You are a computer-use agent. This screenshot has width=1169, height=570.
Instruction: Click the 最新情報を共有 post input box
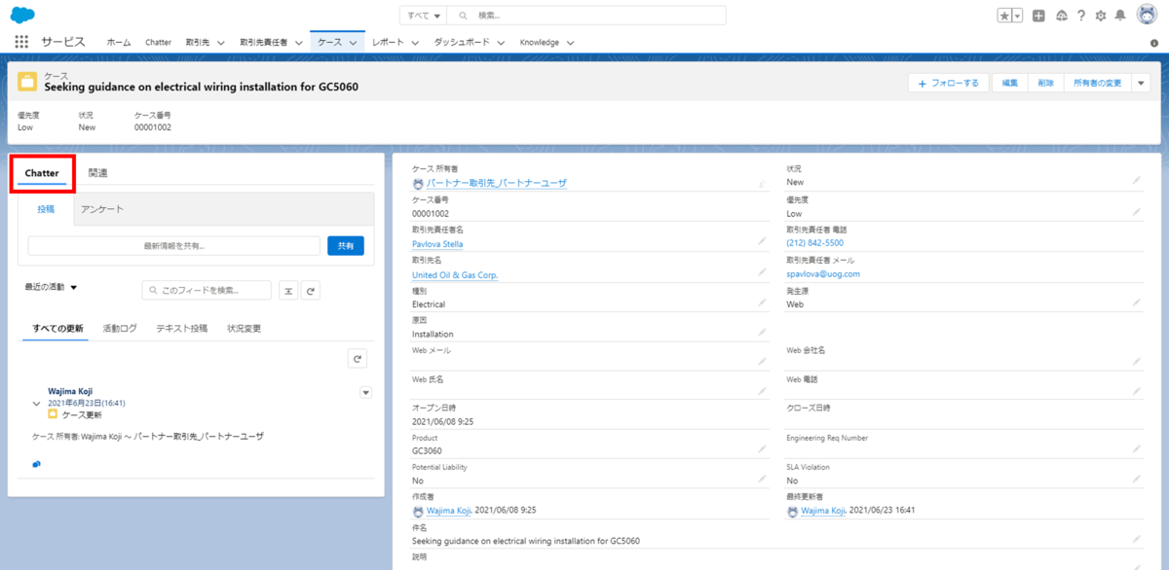[x=174, y=246]
